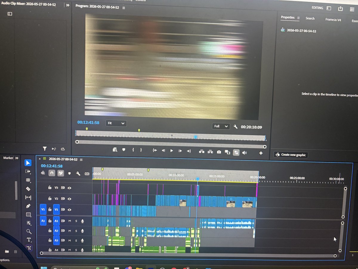Viewport: 358px width, 269px height.
Task: Switch to the Frame.io V4 tab
Action: 333,20
